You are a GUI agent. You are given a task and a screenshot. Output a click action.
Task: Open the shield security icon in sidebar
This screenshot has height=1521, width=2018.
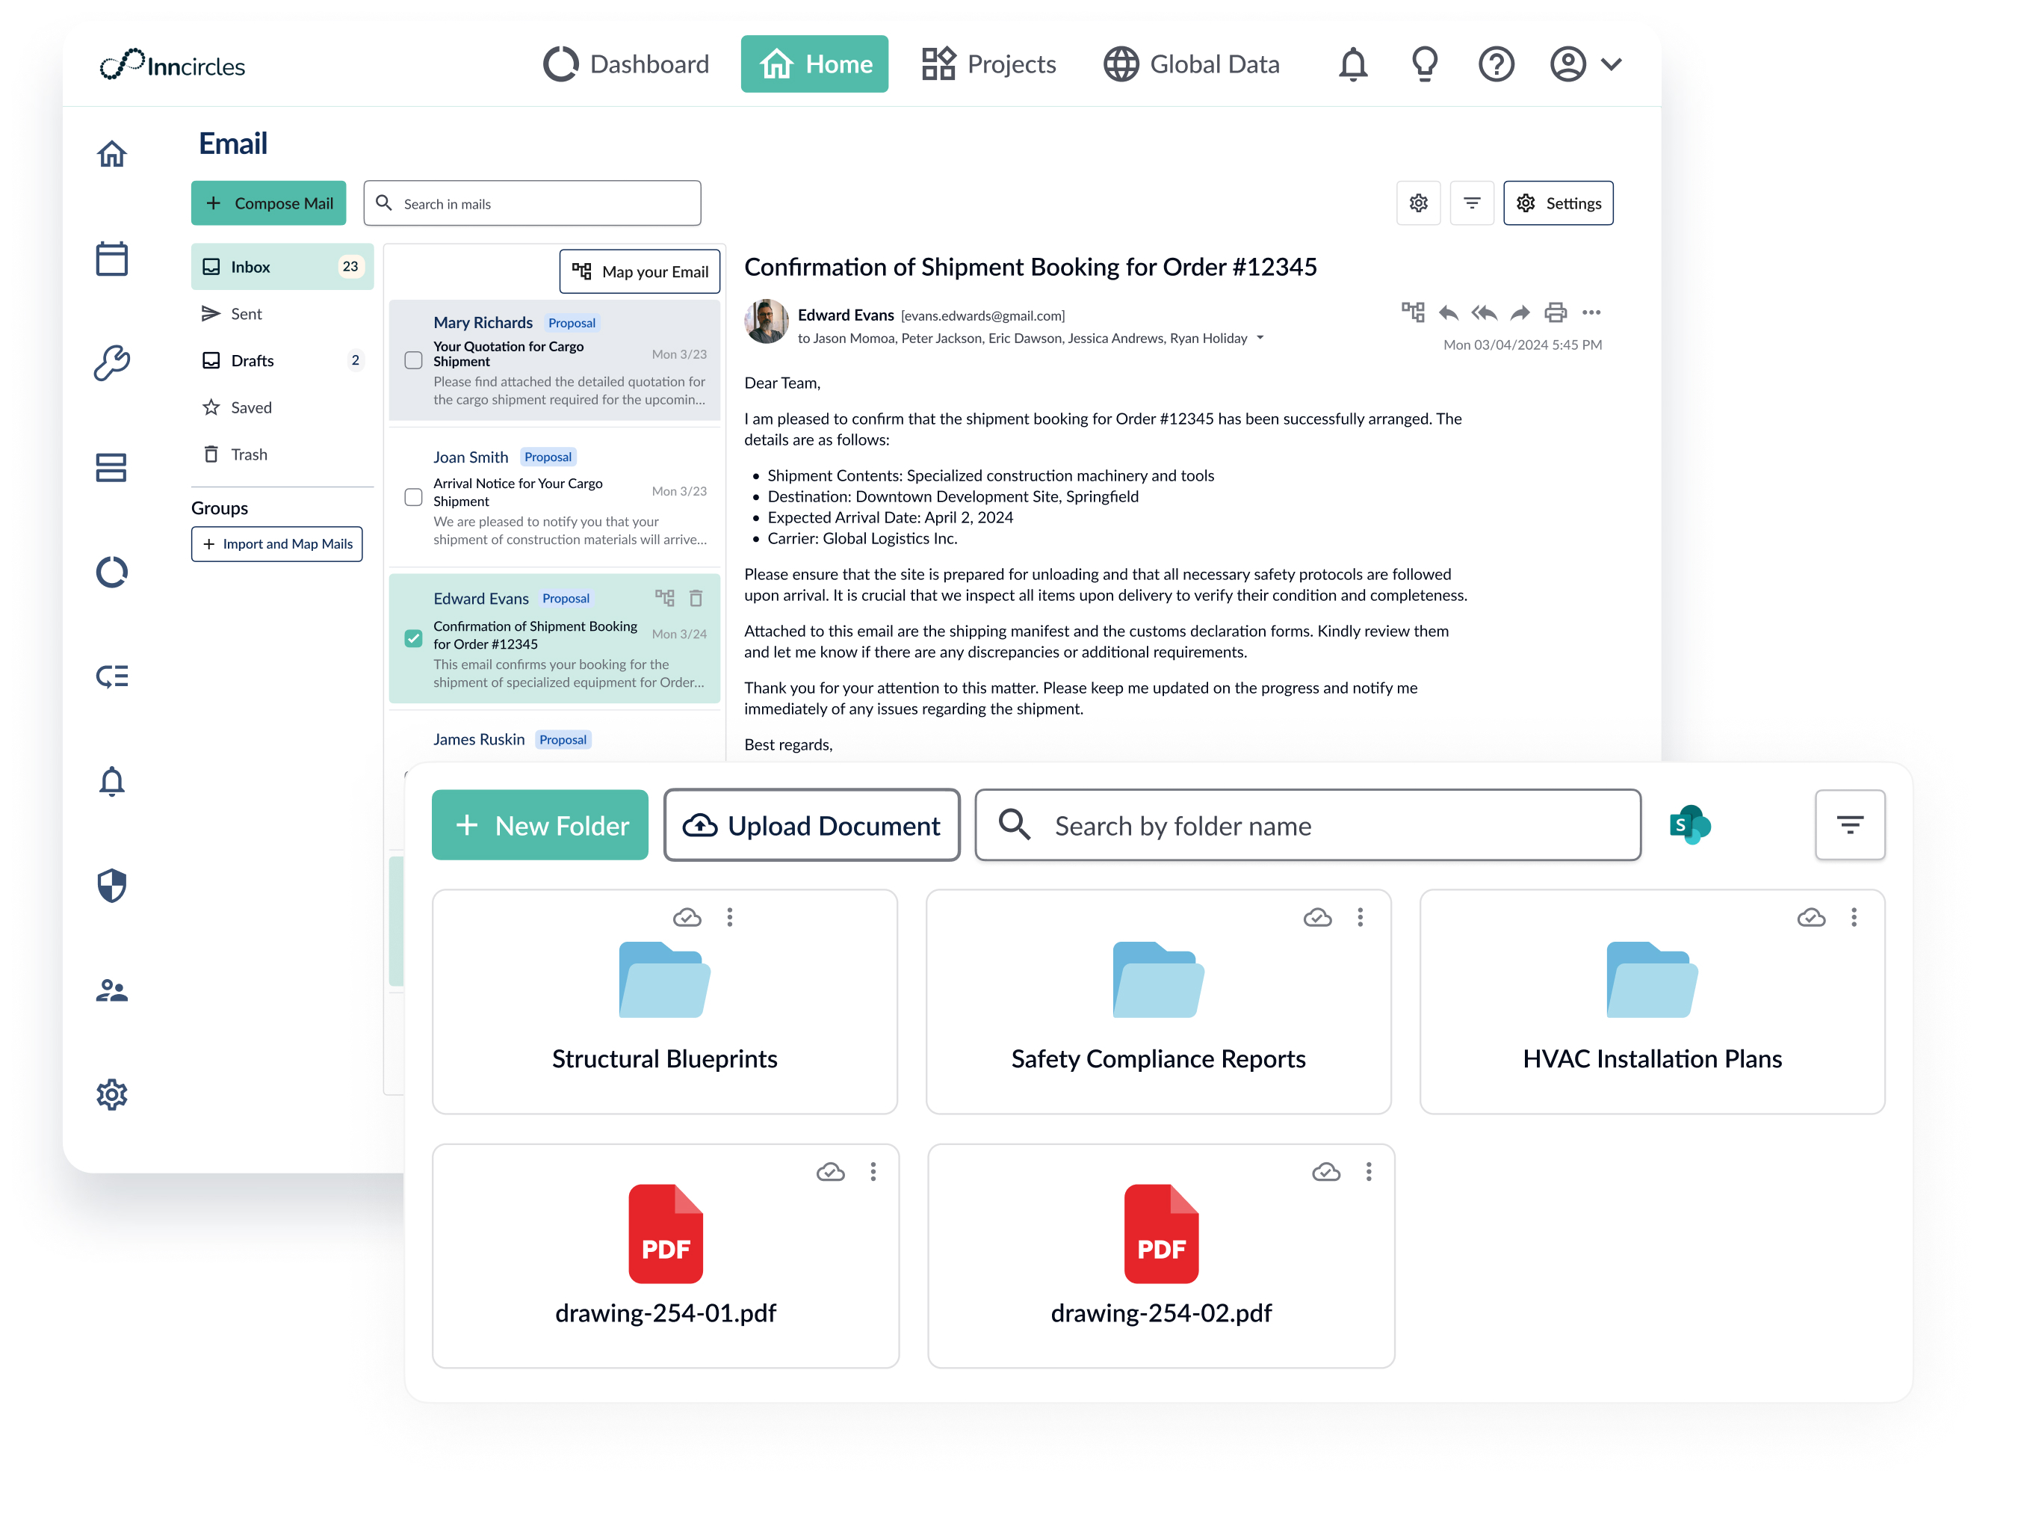click(x=111, y=885)
